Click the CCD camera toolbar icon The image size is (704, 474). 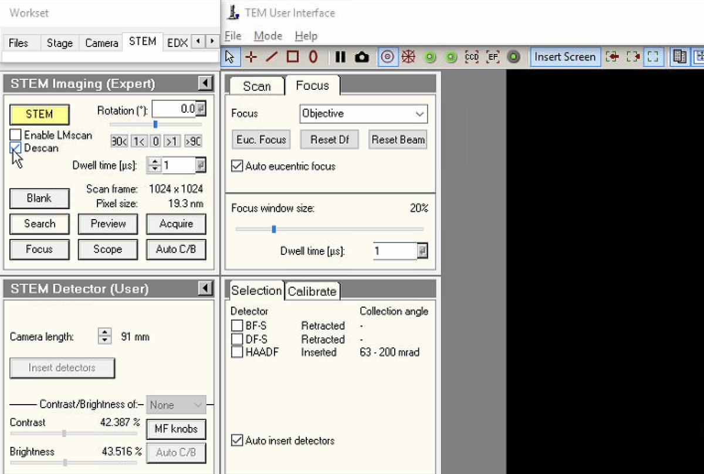click(472, 56)
